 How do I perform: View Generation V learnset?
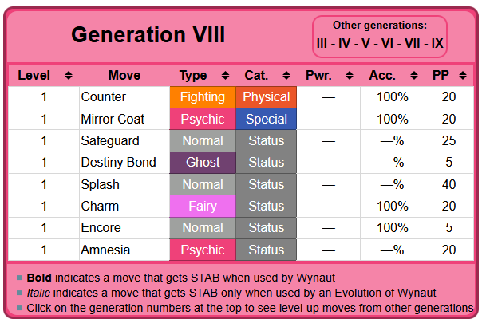(x=364, y=42)
